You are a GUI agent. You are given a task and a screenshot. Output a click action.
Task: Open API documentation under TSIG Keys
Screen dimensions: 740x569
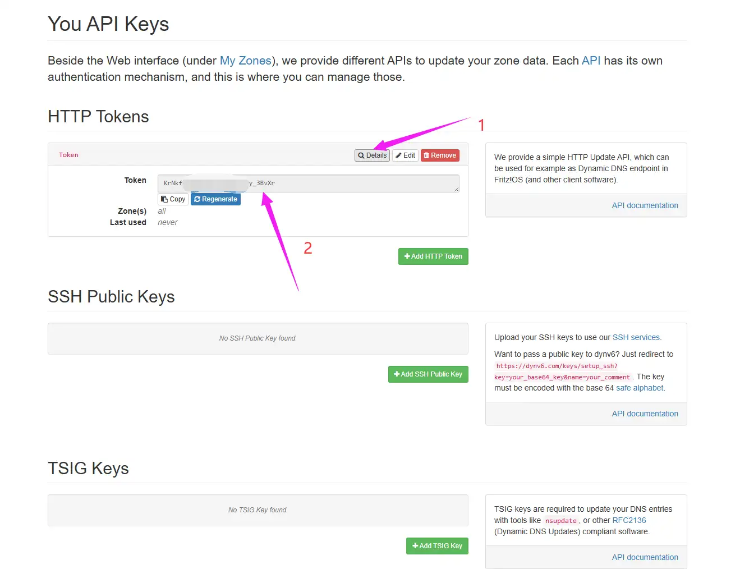pos(645,557)
